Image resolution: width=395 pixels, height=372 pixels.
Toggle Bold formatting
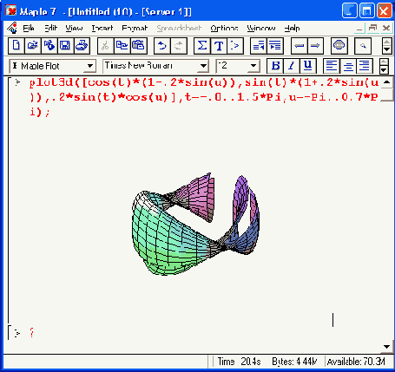tap(275, 66)
